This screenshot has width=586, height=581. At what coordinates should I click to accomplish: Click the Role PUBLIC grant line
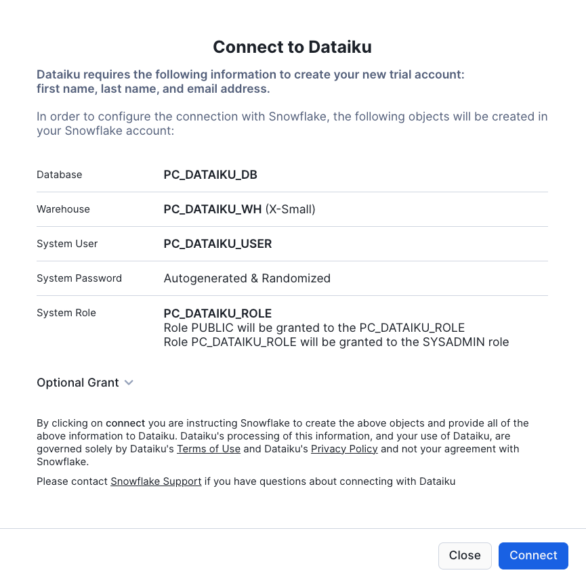click(314, 328)
